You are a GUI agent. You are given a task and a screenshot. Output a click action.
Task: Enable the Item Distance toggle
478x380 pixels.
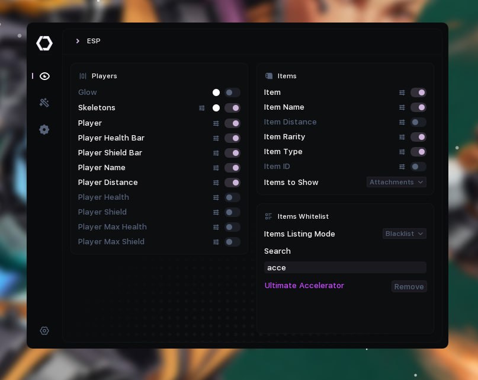pyautogui.click(x=418, y=122)
